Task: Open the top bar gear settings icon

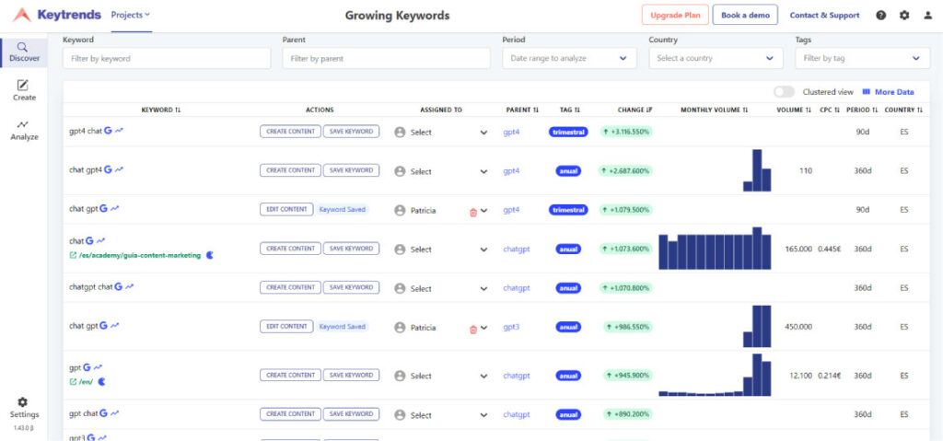Action: [904, 16]
